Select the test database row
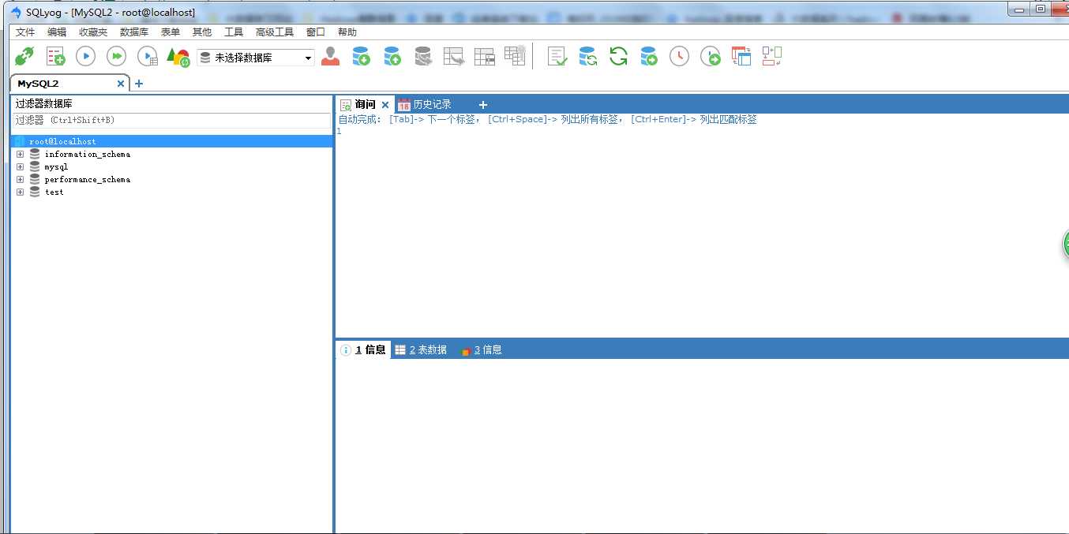Image resolution: width=1069 pixels, height=534 pixels. click(54, 192)
